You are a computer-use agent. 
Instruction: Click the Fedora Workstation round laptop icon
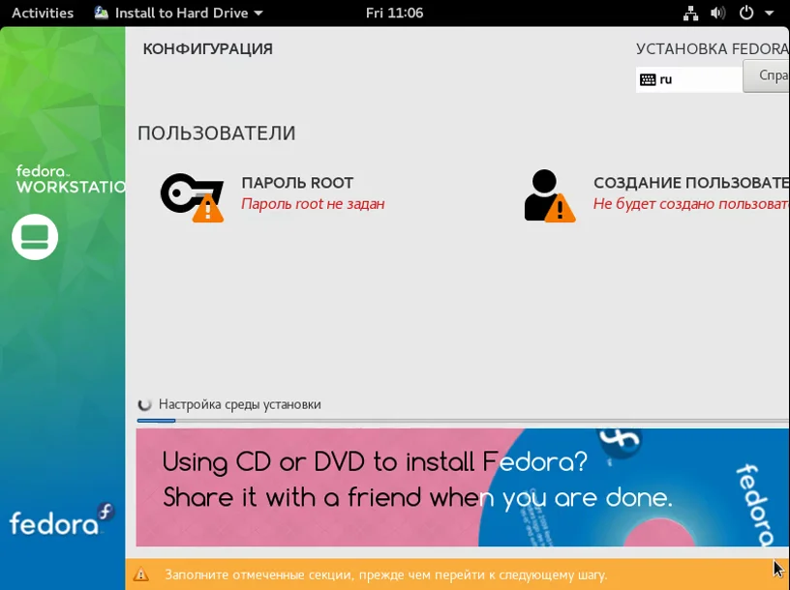35,237
